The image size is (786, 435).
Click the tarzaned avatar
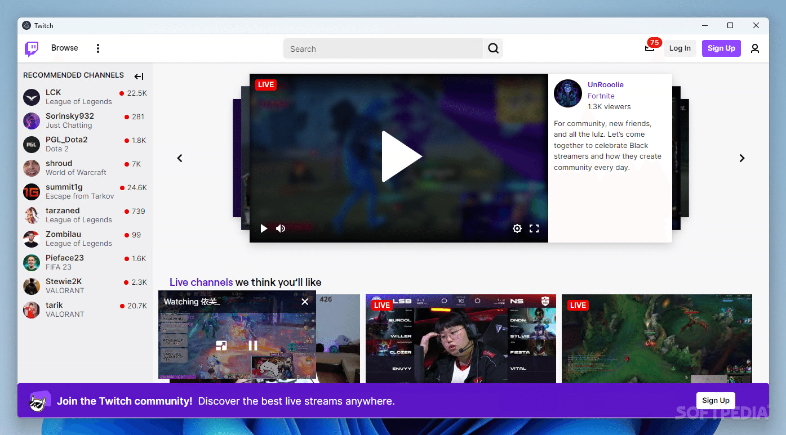[x=32, y=215]
